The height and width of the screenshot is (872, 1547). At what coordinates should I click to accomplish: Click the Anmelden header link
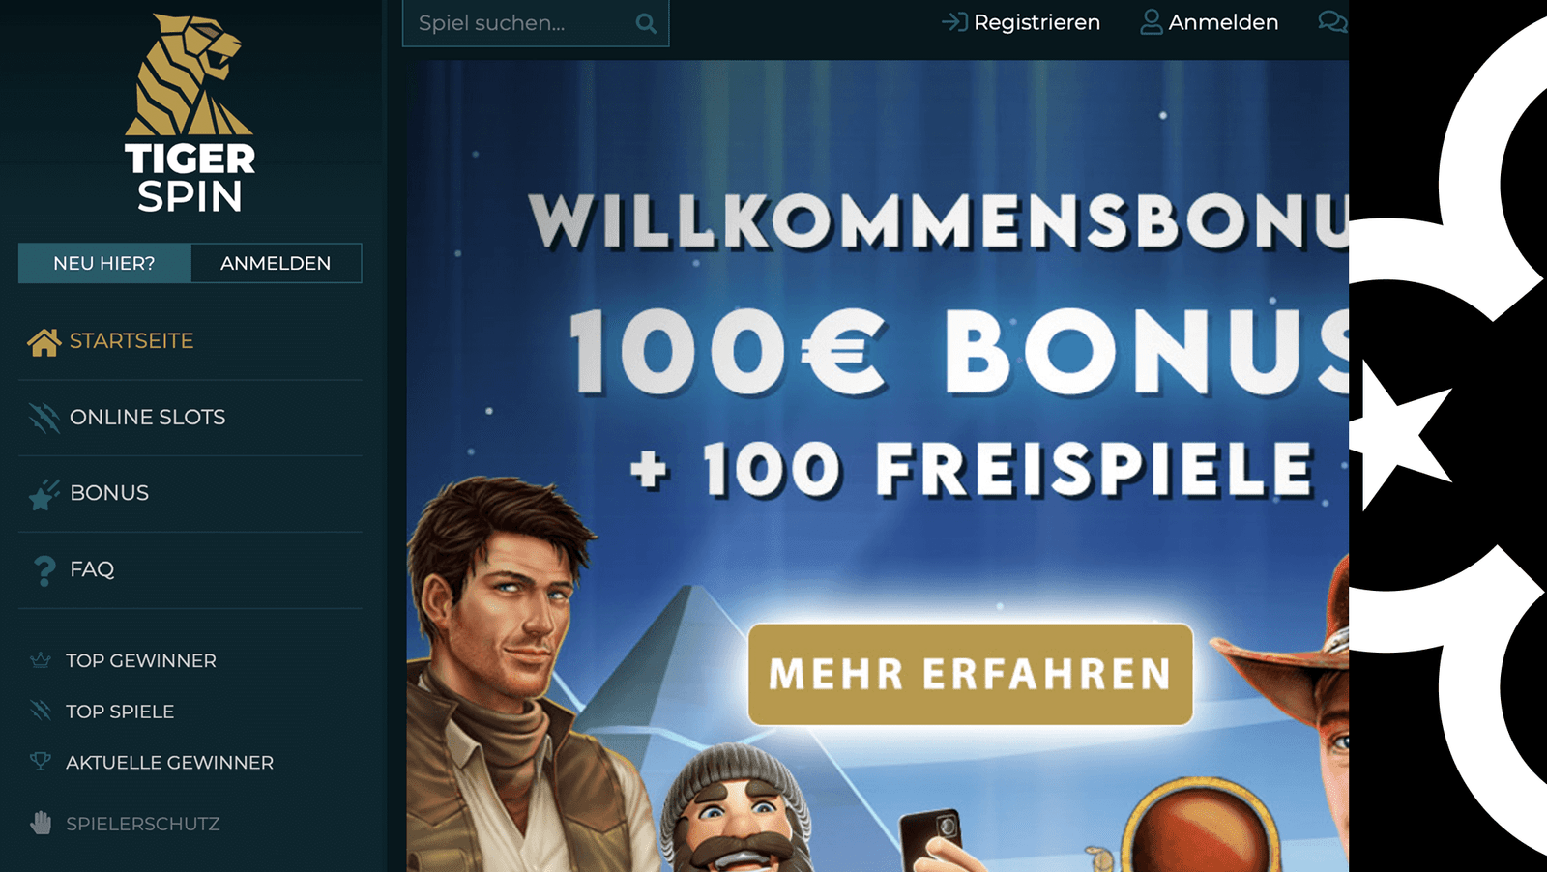click(x=1210, y=22)
